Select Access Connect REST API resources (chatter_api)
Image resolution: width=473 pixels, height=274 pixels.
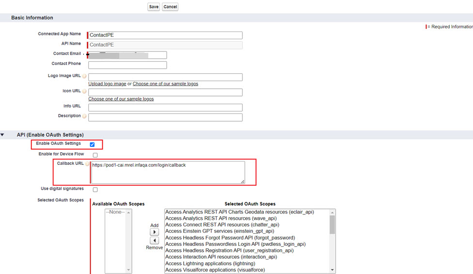click(x=222, y=225)
